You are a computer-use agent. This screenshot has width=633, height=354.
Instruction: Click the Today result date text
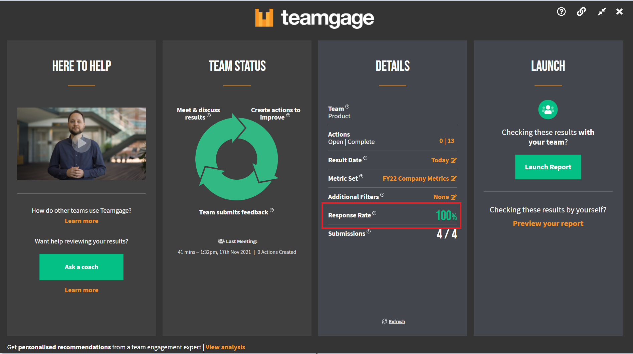click(x=440, y=160)
